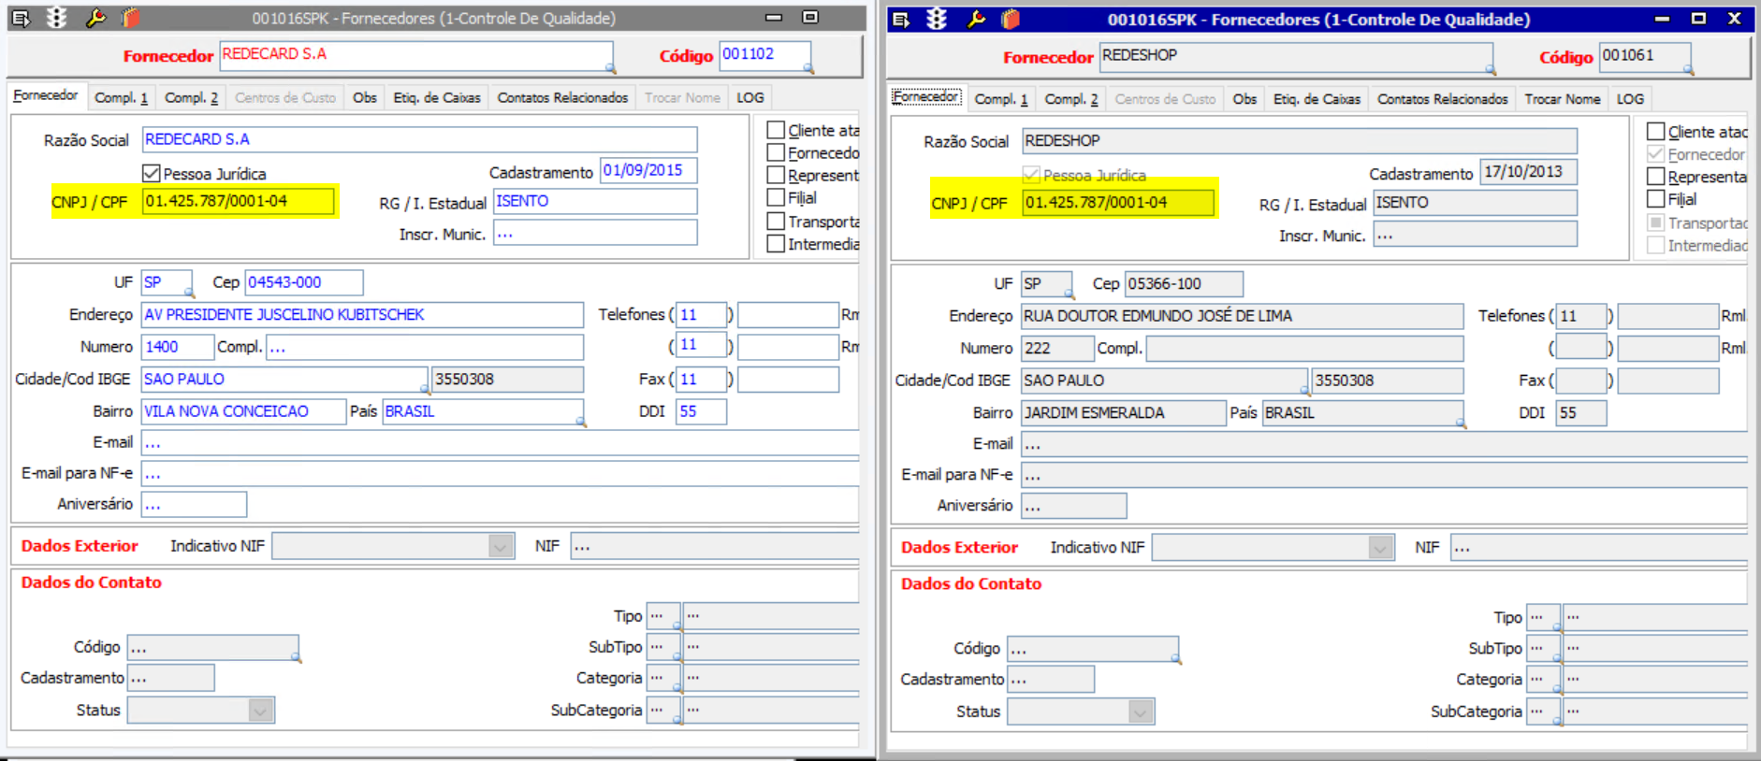
Task: Open the UF lookup marker in the REDECARD window
Action: tap(188, 293)
